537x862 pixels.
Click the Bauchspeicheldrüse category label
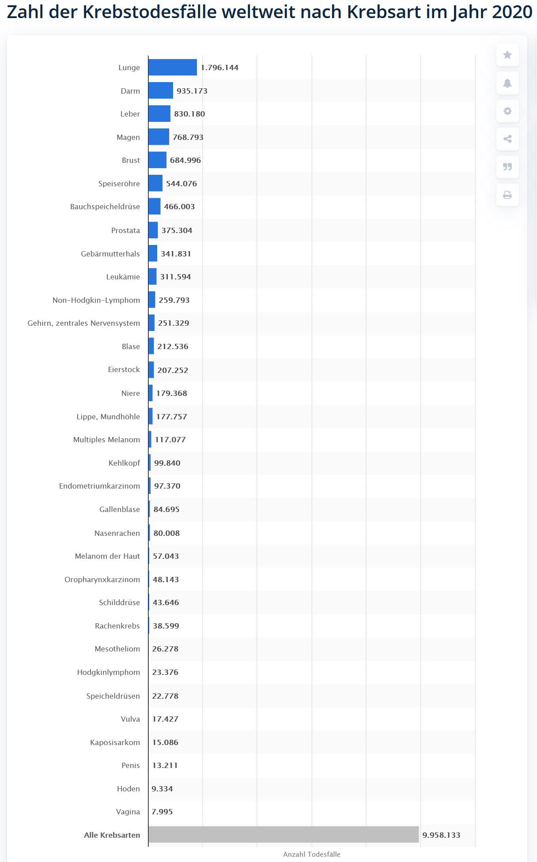105,207
